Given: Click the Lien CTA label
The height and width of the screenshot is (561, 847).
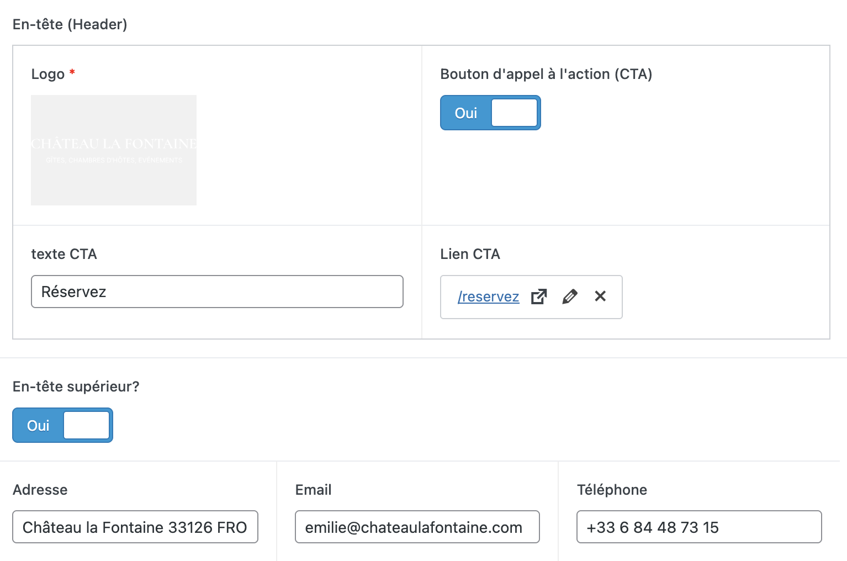Looking at the screenshot, I should point(470,254).
